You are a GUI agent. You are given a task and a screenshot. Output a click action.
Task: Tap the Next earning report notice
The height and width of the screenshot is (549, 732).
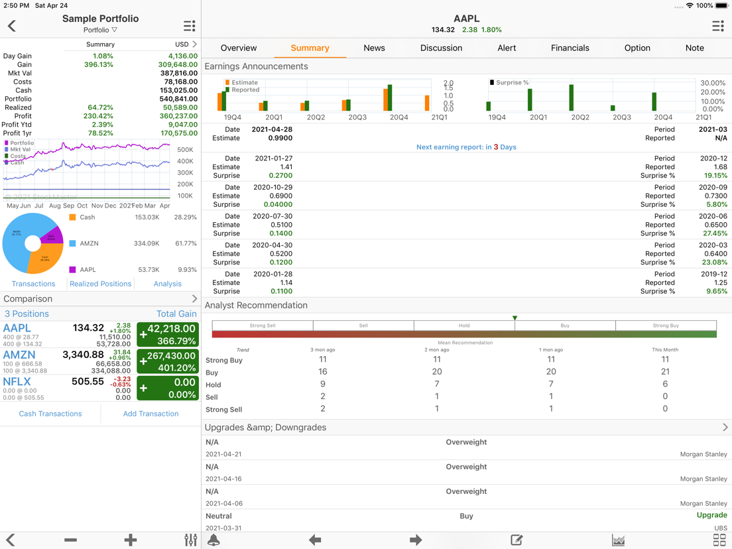point(466,147)
